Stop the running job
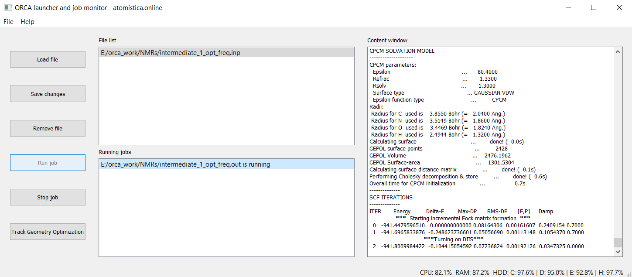 (48, 197)
